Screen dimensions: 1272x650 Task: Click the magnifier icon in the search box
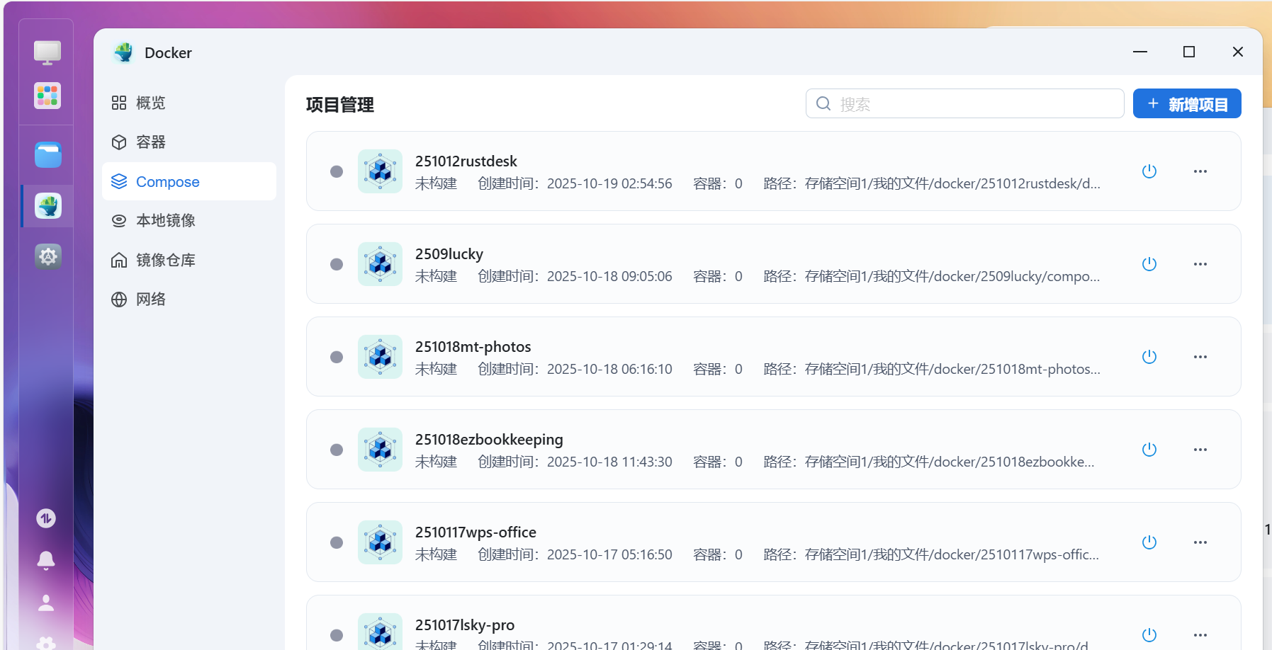[x=823, y=103]
